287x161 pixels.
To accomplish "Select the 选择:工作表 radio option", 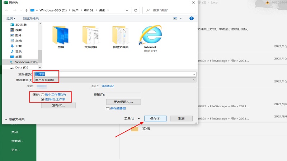I will (43, 99).
